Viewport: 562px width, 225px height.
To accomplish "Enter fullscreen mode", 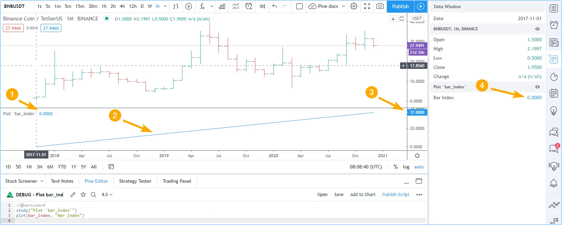I will (x=367, y=6).
